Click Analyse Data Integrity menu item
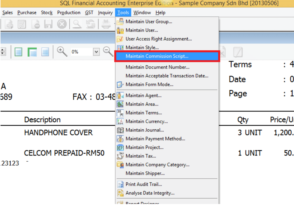This screenshot has height=209, width=294. (150, 193)
